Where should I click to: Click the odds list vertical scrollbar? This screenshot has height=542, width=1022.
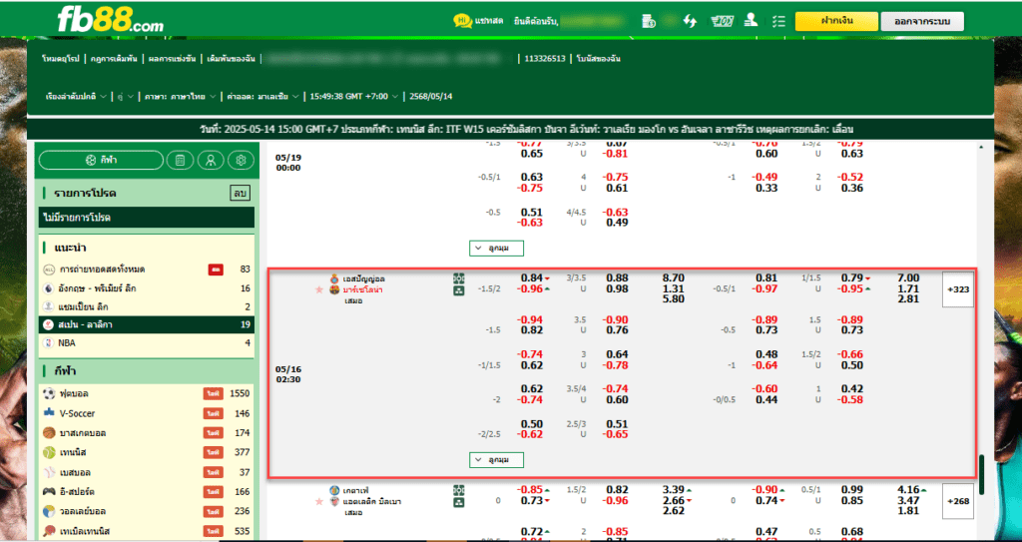[x=982, y=475]
